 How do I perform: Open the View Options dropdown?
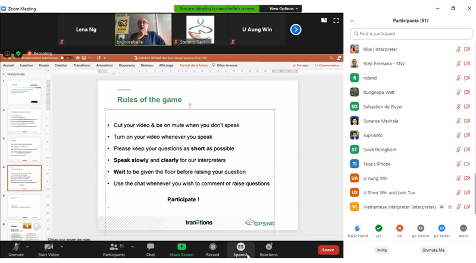pos(284,9)
